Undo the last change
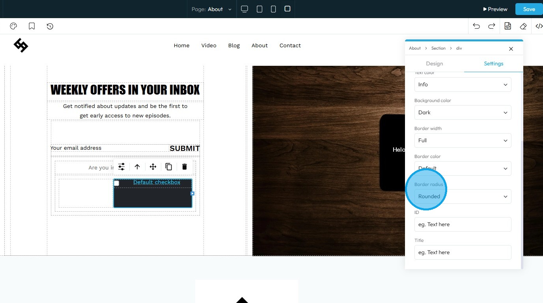Image resolution: width=543 pixels, height=303 pixels. pyautogui.click(x=476, y=26)
